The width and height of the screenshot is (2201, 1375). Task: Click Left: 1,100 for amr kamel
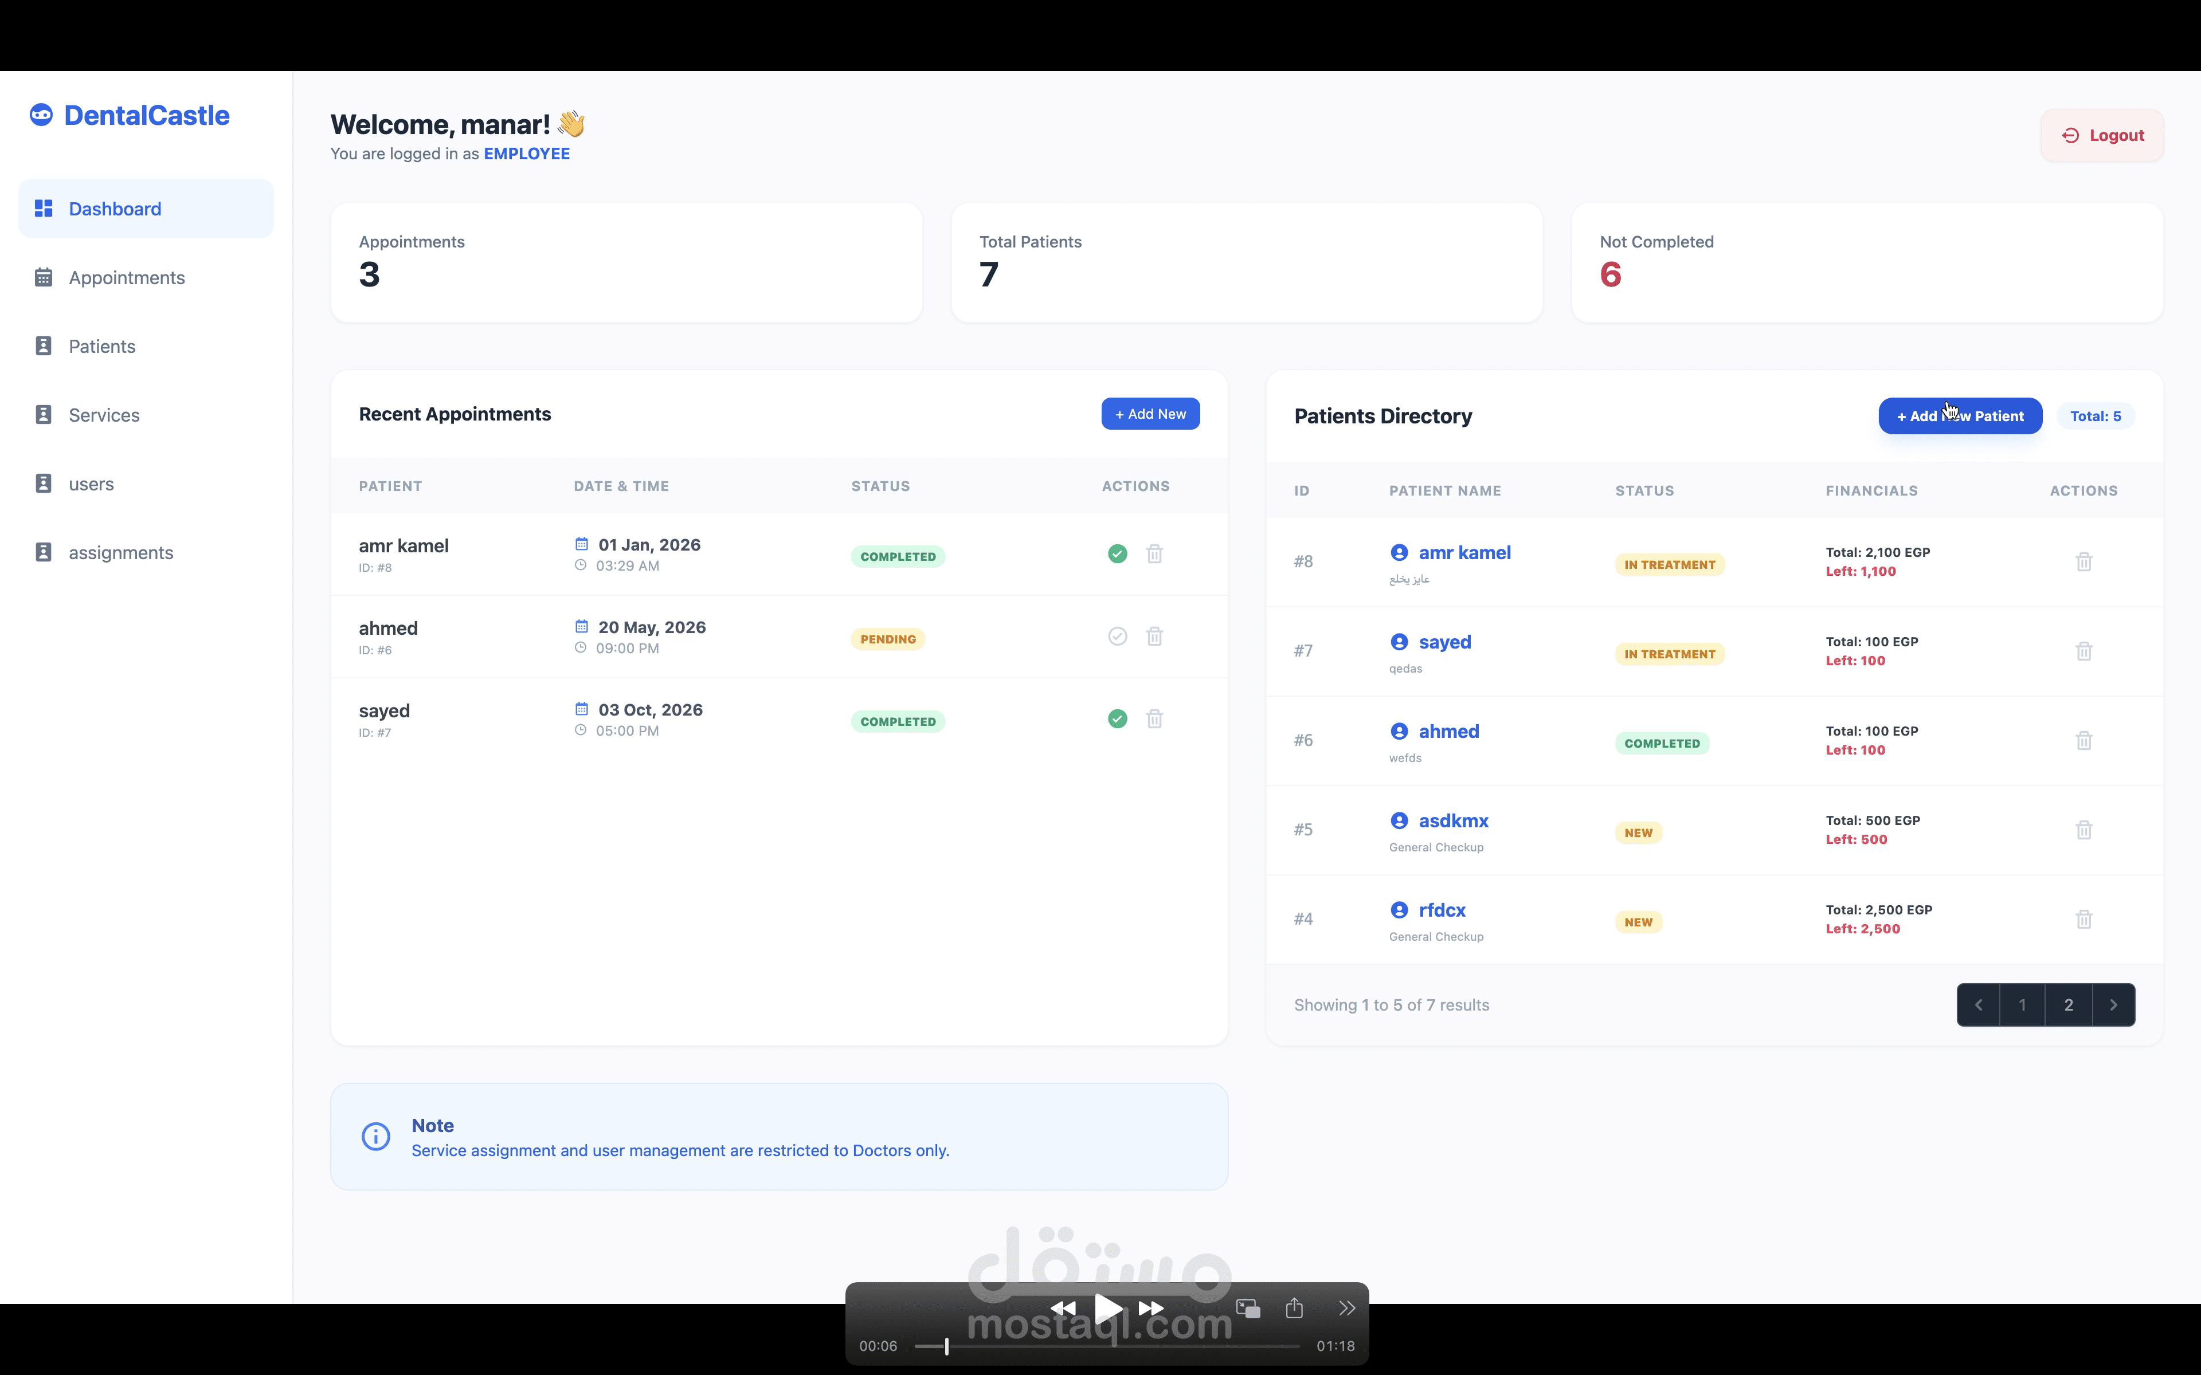pyautogui.click(x=1861, y=572)
